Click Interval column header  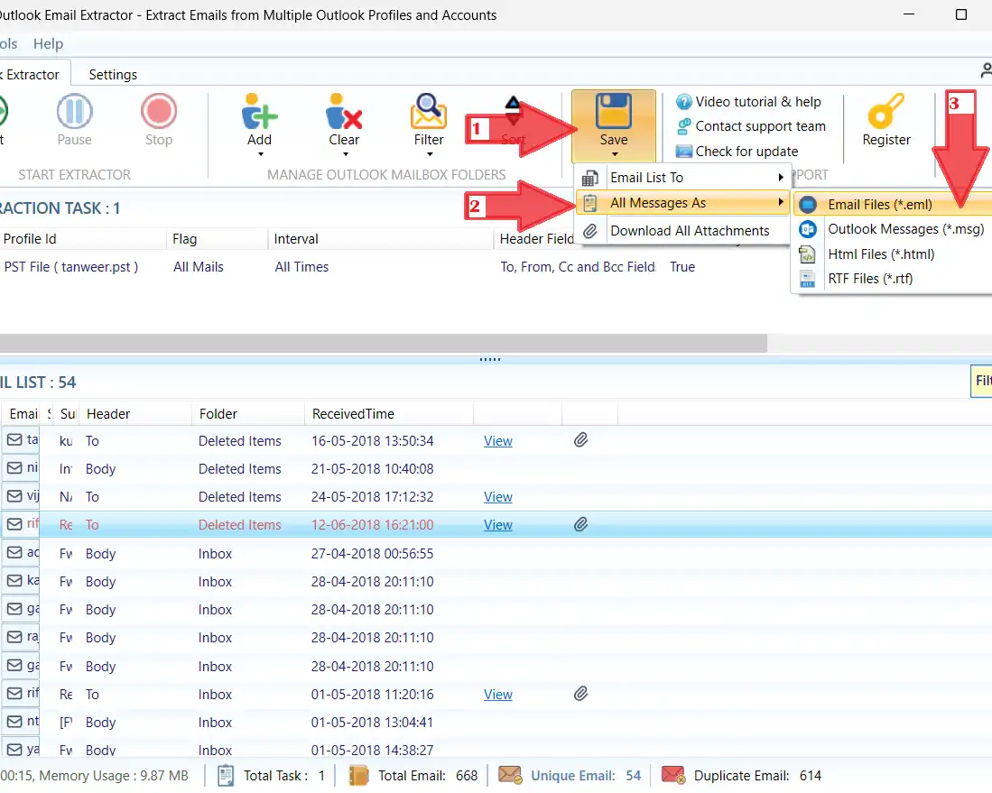click(x=380, y=238)
